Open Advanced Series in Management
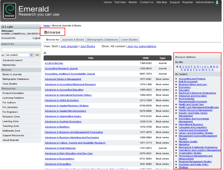This screenshot has width=224, height=170. 63,79
